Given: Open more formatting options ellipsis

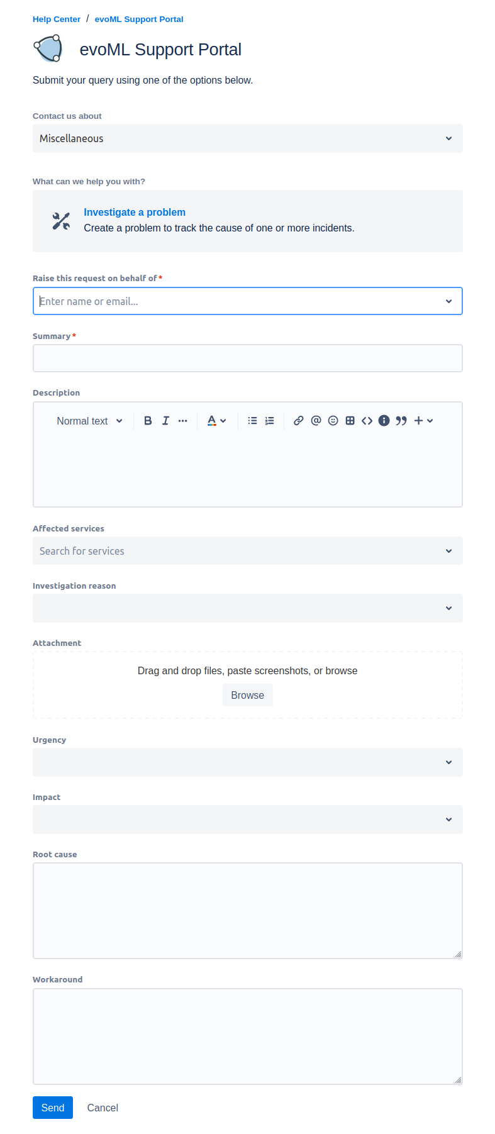Looking at the screenshot, I should (x=182, y=421).
